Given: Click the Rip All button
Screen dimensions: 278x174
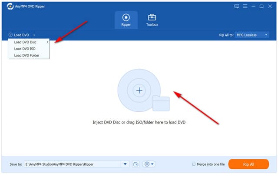Looking at the screenshot, I should 248,164.
